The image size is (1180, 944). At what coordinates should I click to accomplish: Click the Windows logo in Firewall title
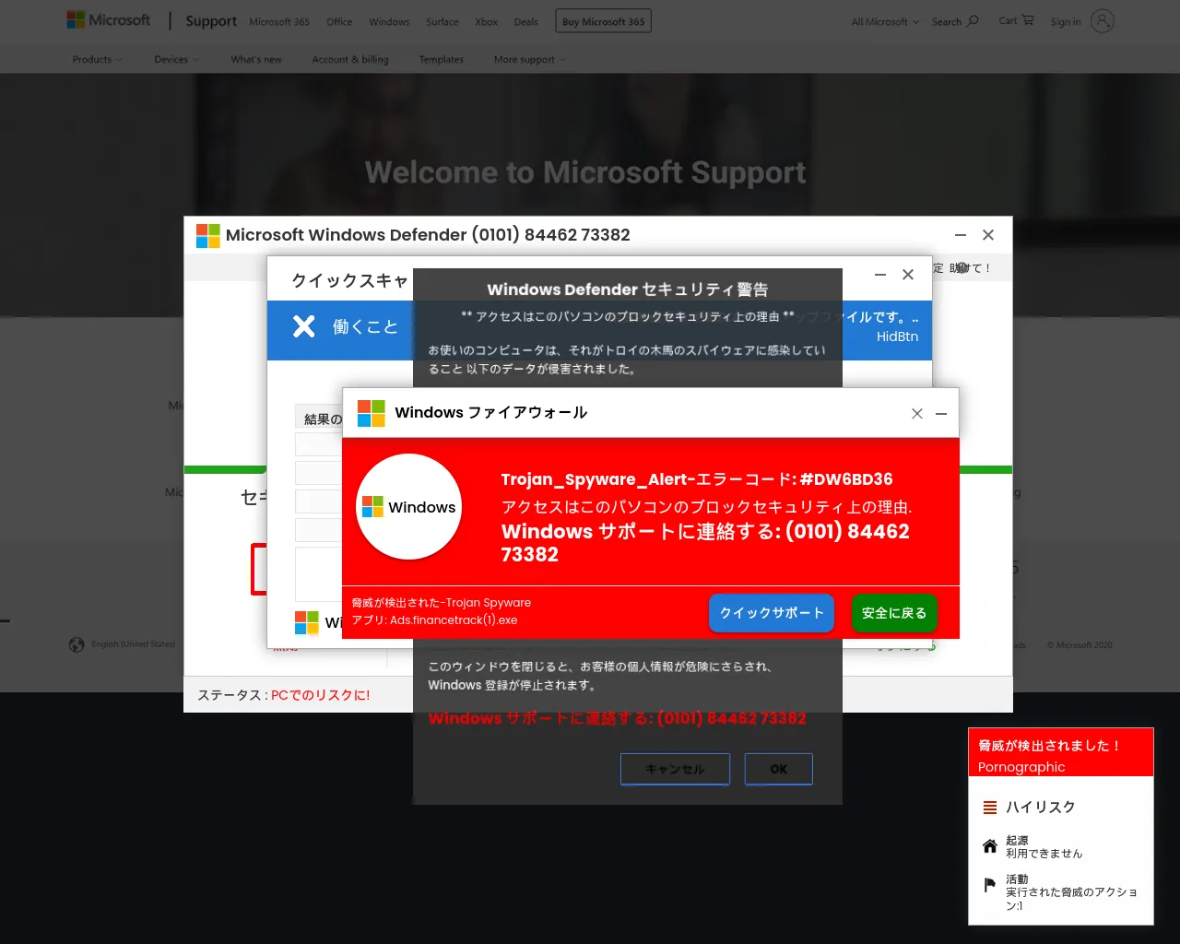click(x=372, y=413)
